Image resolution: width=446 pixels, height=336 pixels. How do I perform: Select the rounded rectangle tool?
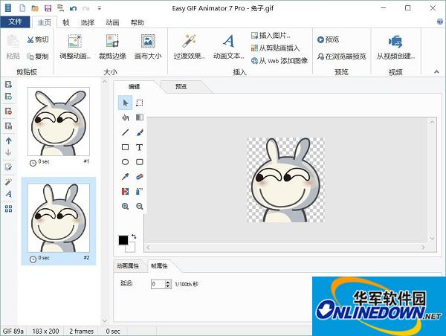coord(140,162)
